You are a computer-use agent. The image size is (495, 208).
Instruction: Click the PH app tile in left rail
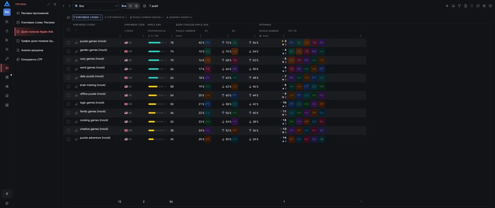[7, 12]
